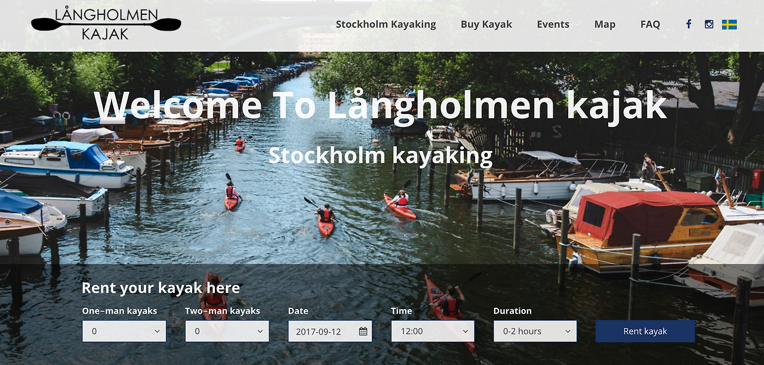The height and width of the screenshot is (365, 764).
Task: Open the Duration dropdown showing 0-2 hours
Action: click(535, 332)
